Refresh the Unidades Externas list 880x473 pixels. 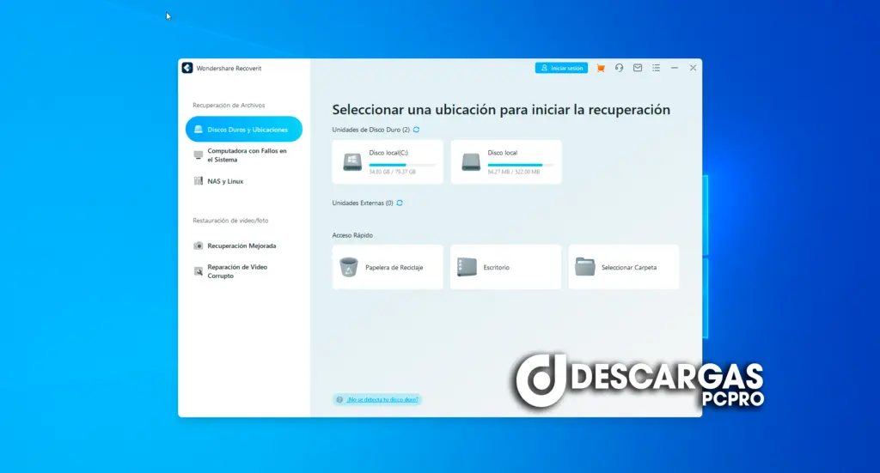(x=400, y=203)
